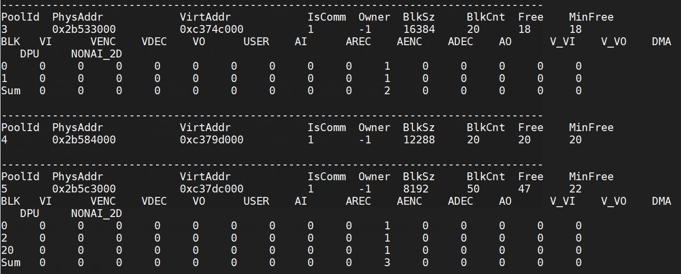The width and height of the screenshot is (681, 274).
Task: Click Sum label in pool 3 table
Action: pyautogui.click(x=10, y=91)
